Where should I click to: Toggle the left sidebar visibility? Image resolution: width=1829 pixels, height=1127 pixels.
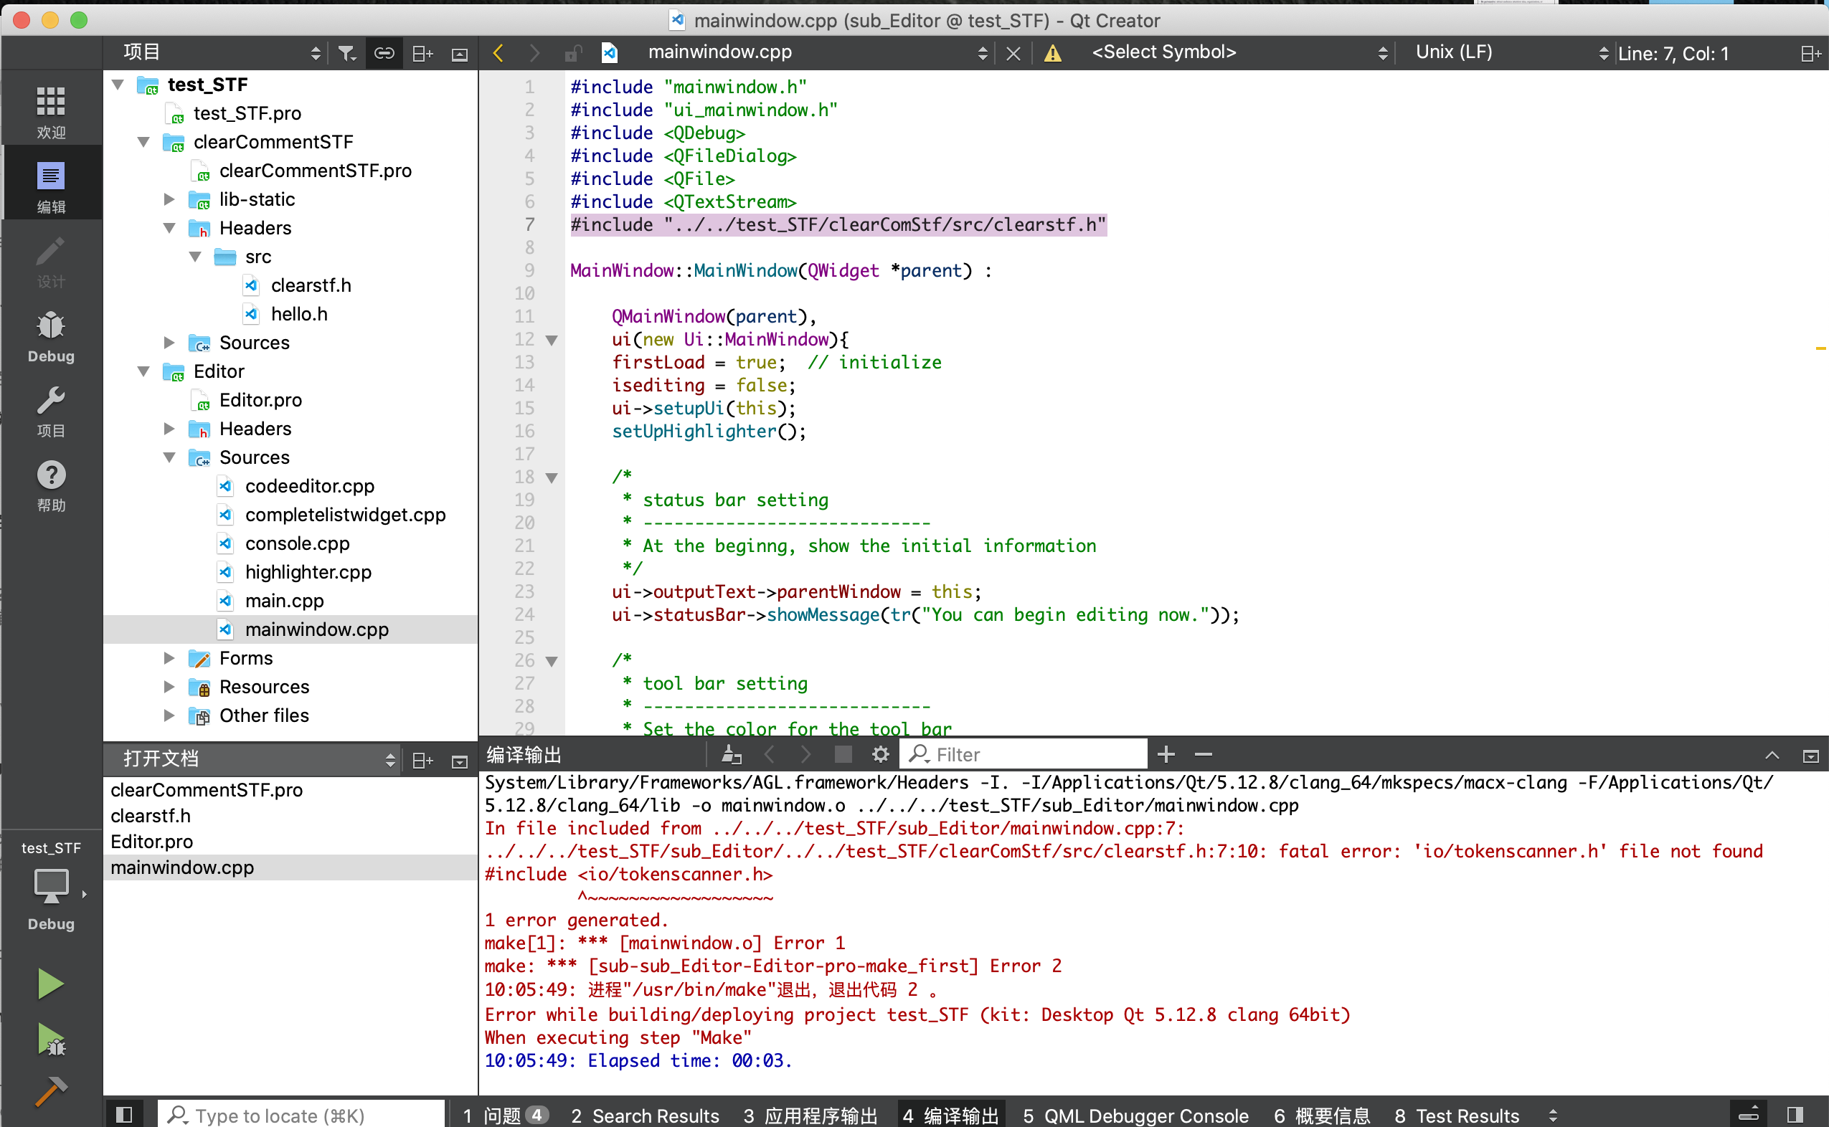(124, 1114)
